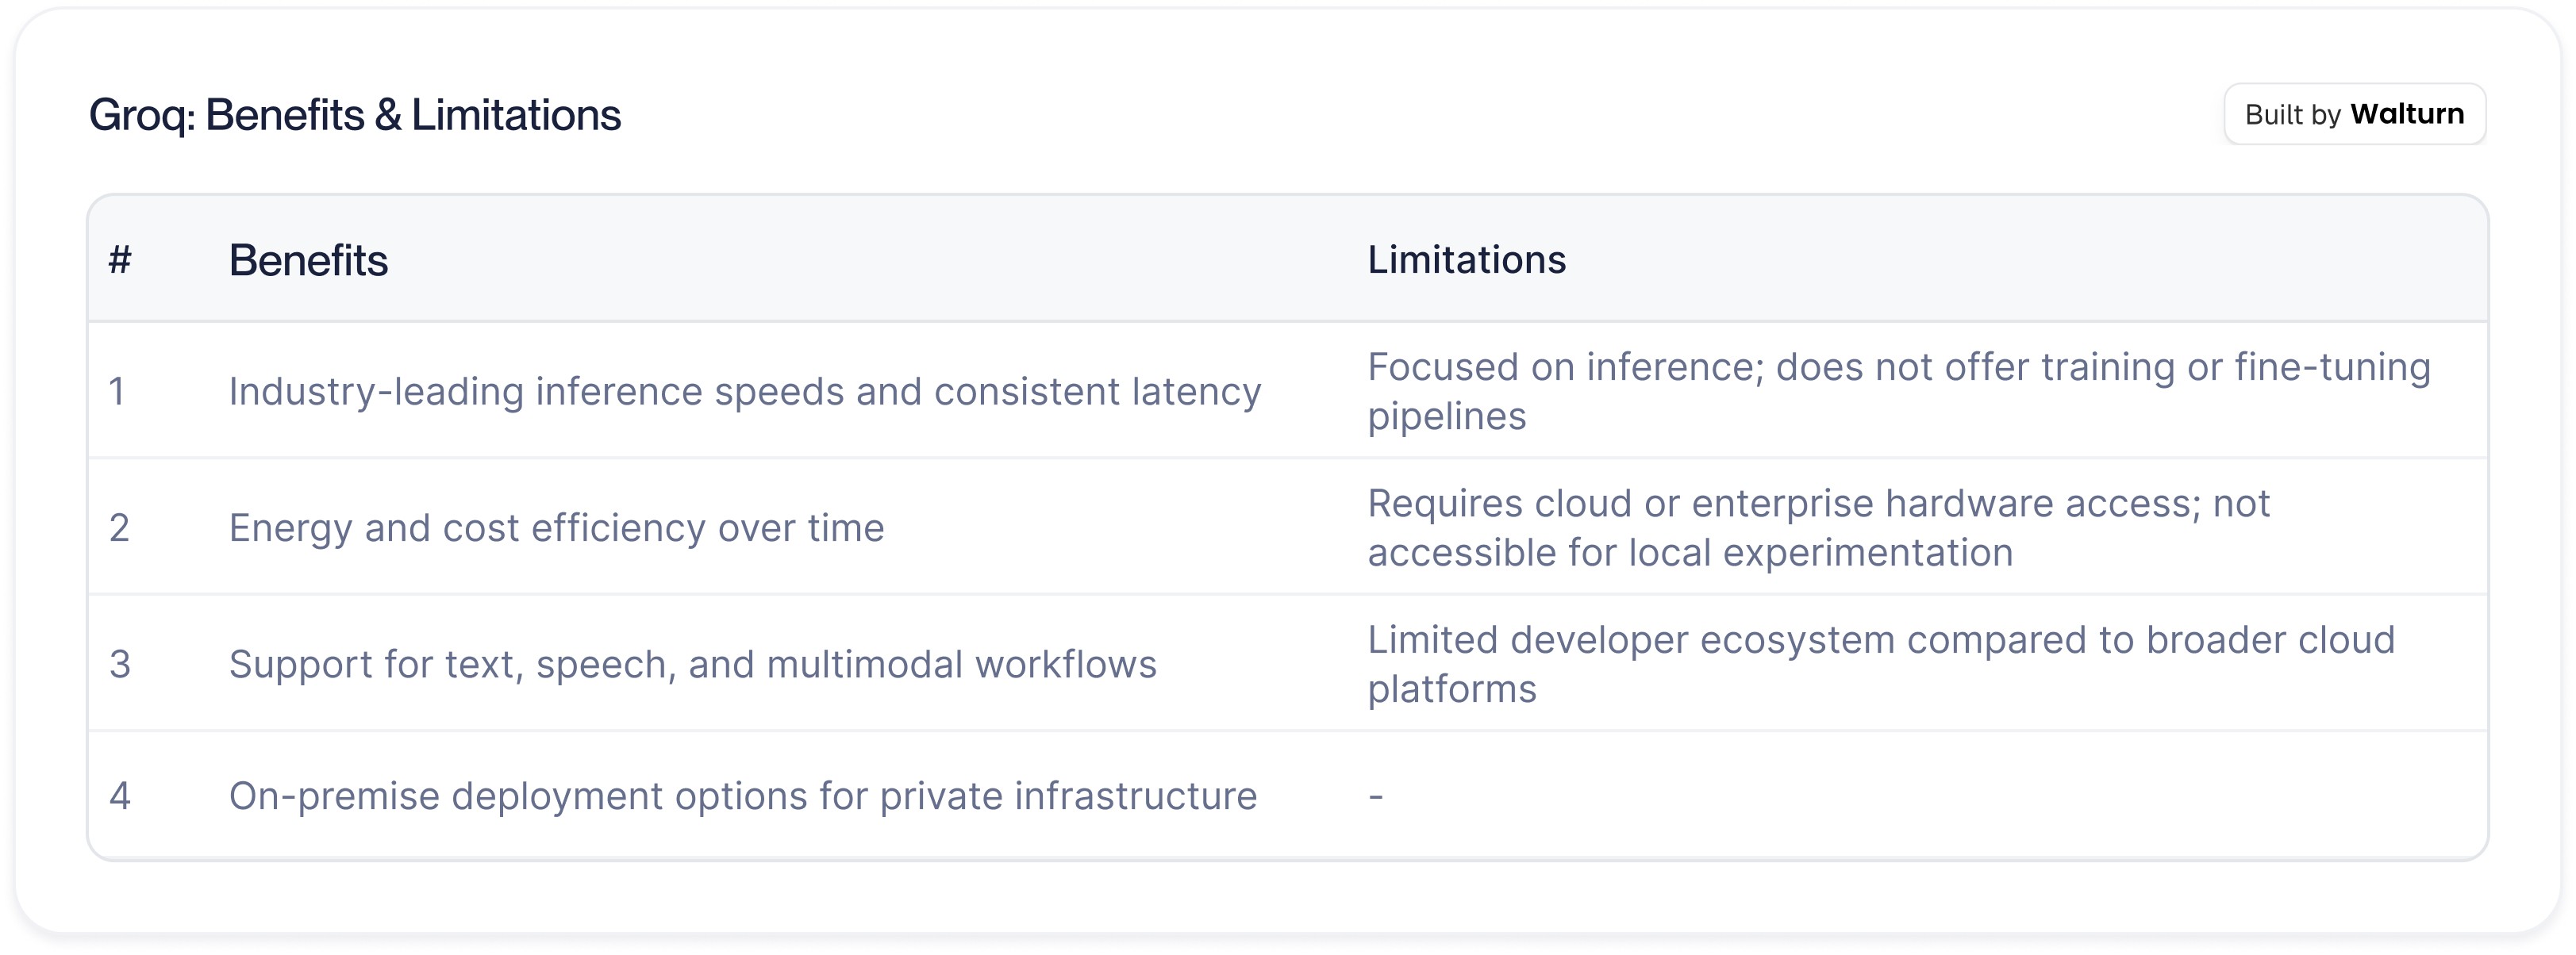Viewport: 2576px width, 955px height.
Task: Select row number 2 cell
Action: (x=119, y=528)
